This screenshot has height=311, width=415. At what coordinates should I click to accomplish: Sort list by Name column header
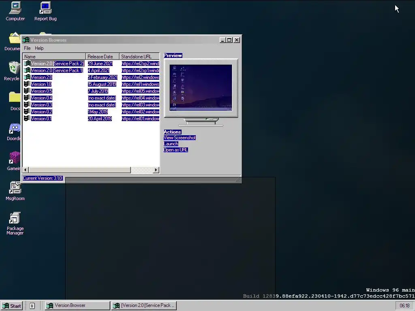pyautogui.click(x=54, y=57)
